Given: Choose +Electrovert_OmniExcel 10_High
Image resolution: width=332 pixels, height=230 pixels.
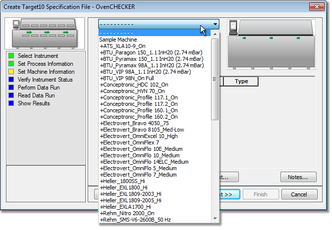Looking at the screenshot, I should [155, 136].
